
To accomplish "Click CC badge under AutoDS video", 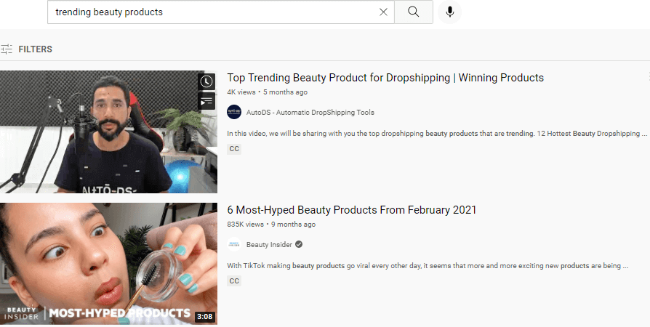I will (x=234, y=149).
